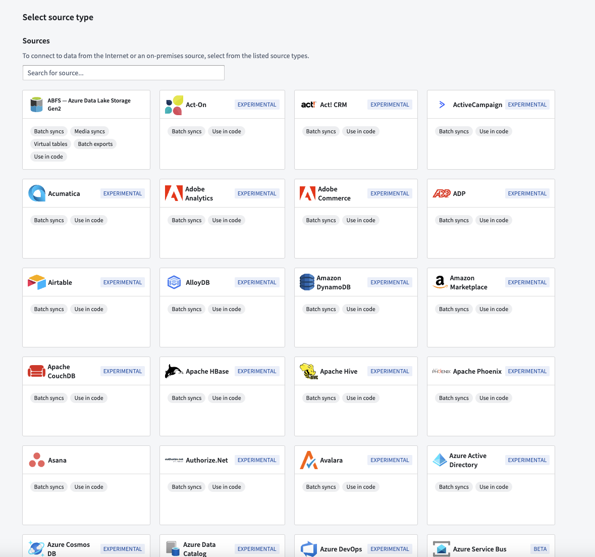The image size is (595, 557).
Task: Select the Apache CouchDB couch icon
Action: pos(36,371)
